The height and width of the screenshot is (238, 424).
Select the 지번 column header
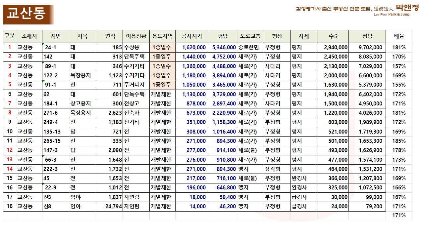click(56, 36)
